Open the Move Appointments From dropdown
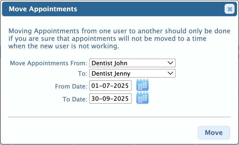Image resolution: width=239 pixels, height=145 pixels. click(x=132, y=63)
